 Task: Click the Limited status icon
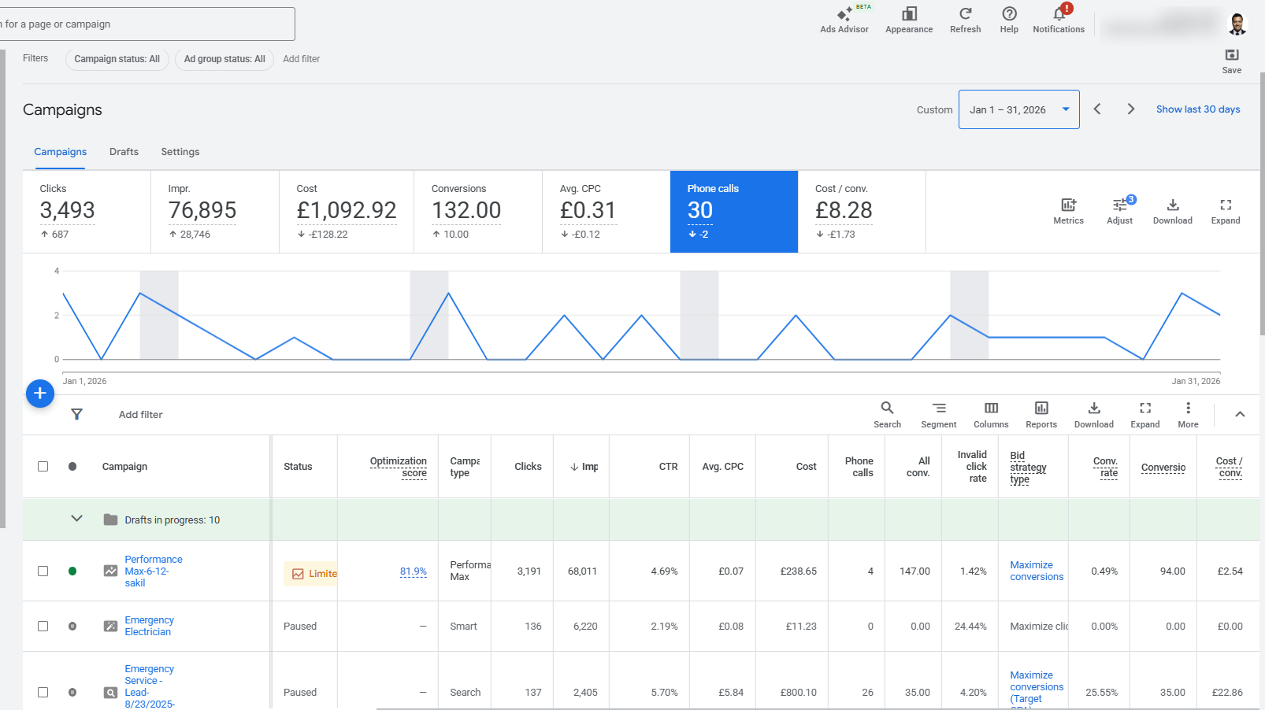(x=298, y=574)
